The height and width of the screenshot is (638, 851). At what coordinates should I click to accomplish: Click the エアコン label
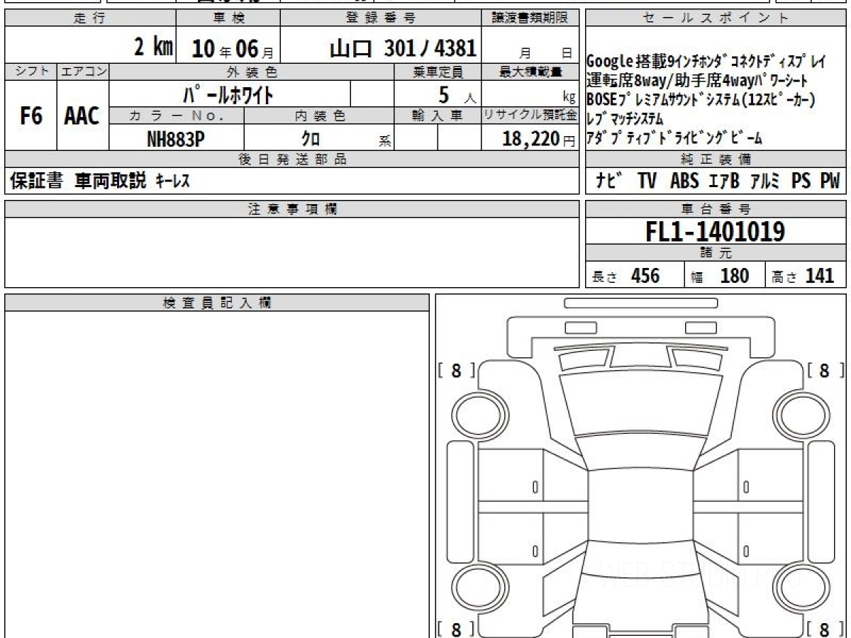point(83,72)
